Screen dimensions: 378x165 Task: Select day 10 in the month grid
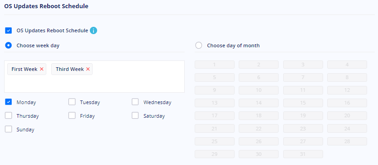[x=259, y=90]
